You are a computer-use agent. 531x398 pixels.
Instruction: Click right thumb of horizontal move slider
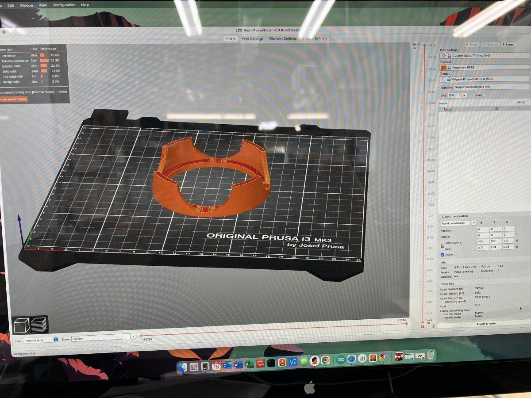(407, 324)
